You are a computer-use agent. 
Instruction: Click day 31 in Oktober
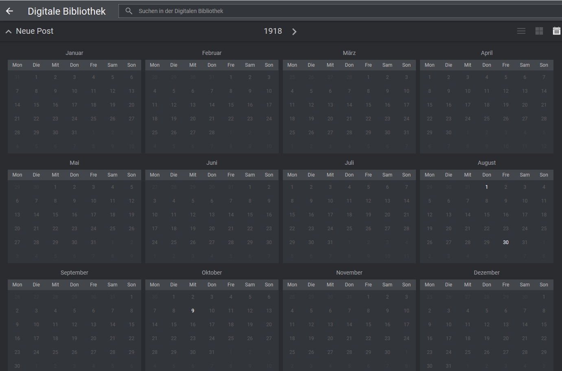coord(212,352)
